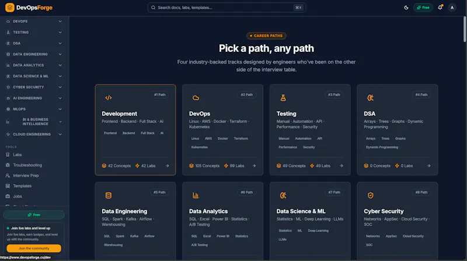
Task: Click the DevOps cloud icon in sidebar
Action: click(x=8, y=22)
